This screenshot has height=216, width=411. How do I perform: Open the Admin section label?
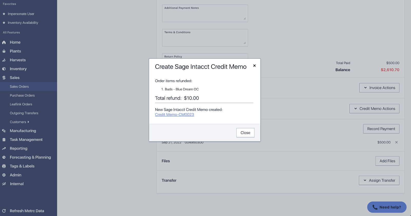(x=15, y=175)
